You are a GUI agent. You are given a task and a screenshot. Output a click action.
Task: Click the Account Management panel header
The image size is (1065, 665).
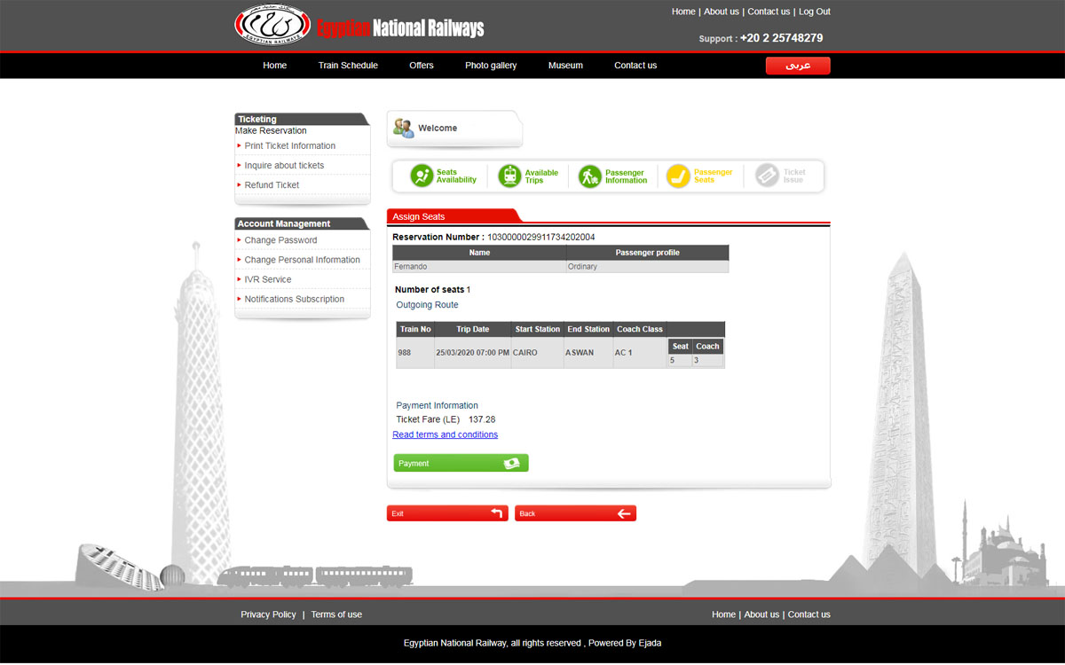tap(302, 223)
